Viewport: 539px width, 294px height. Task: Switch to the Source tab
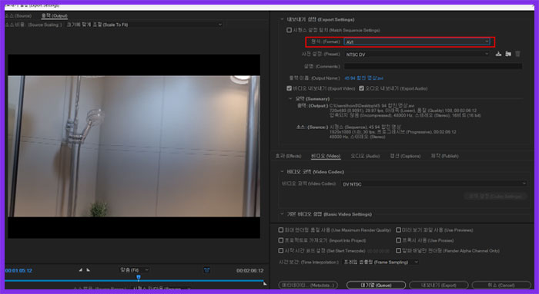[18, 16]
